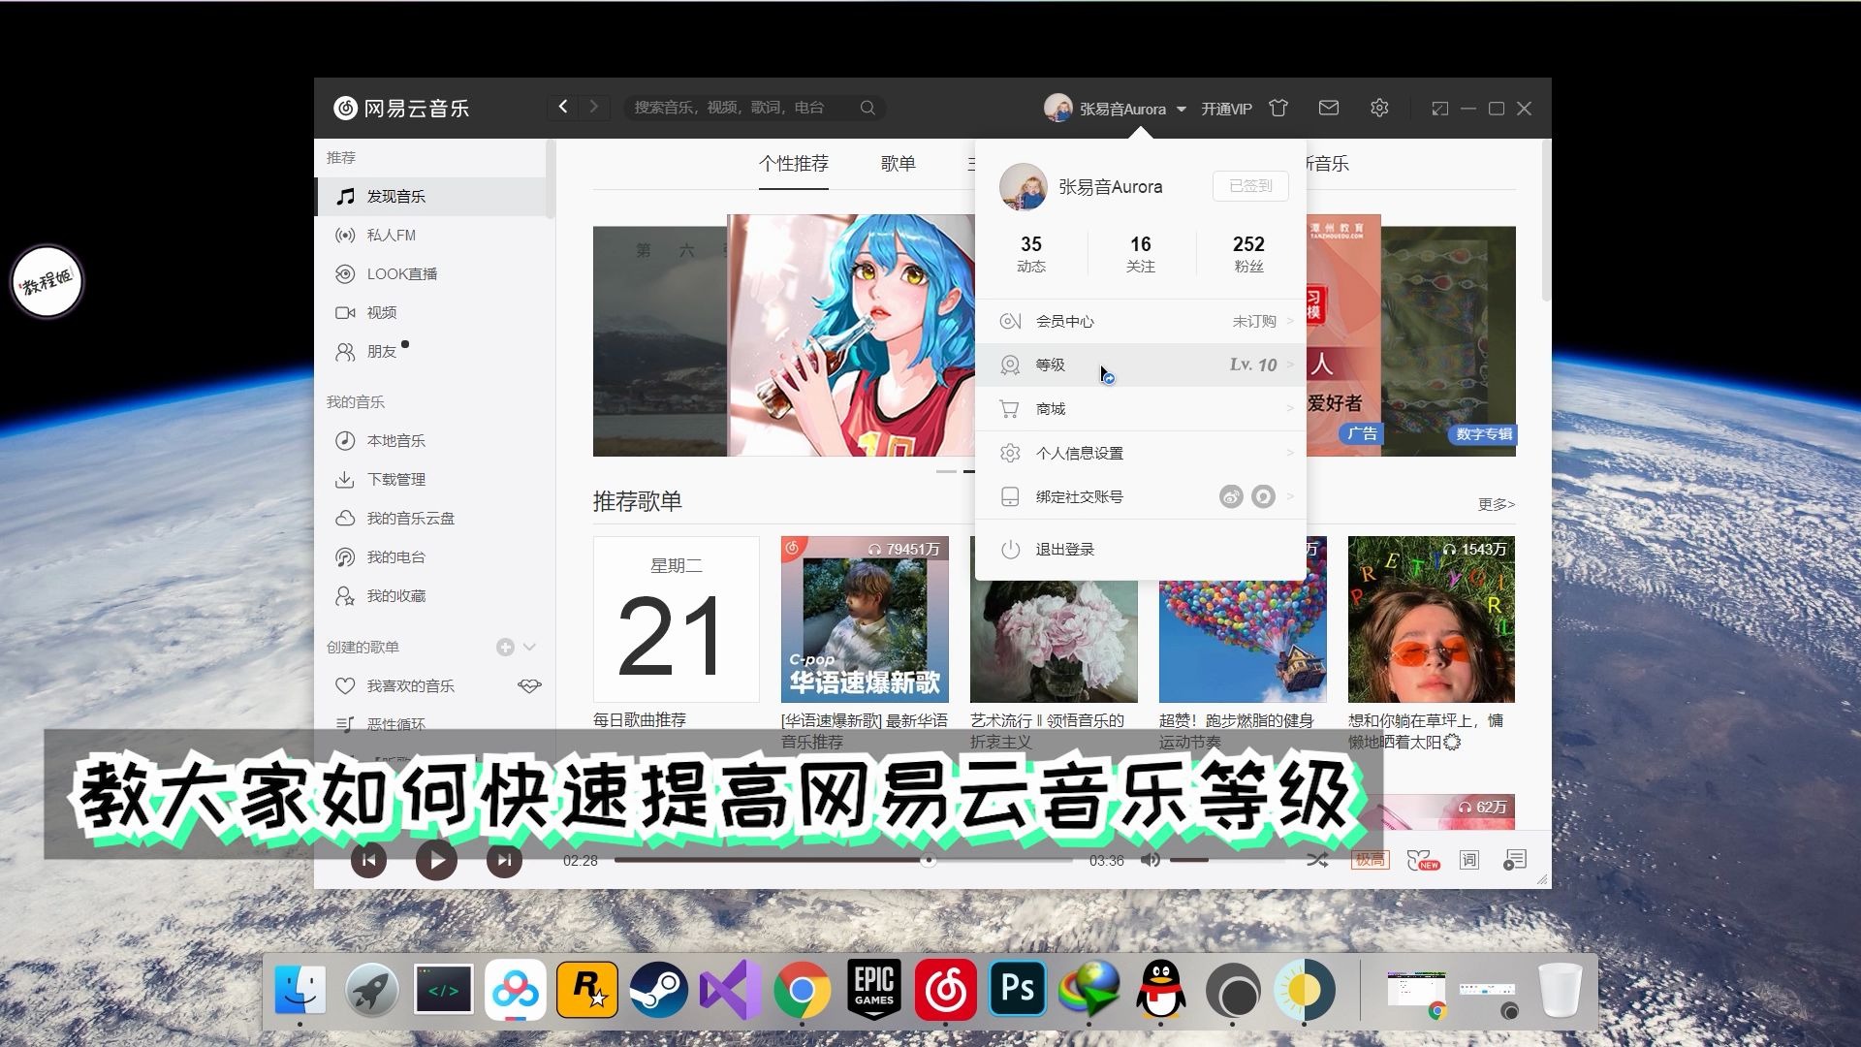Open 等级 Lv. 10 entry
The image size is (1861, 1047).
pyautogui.click(x=1141, y=365)
